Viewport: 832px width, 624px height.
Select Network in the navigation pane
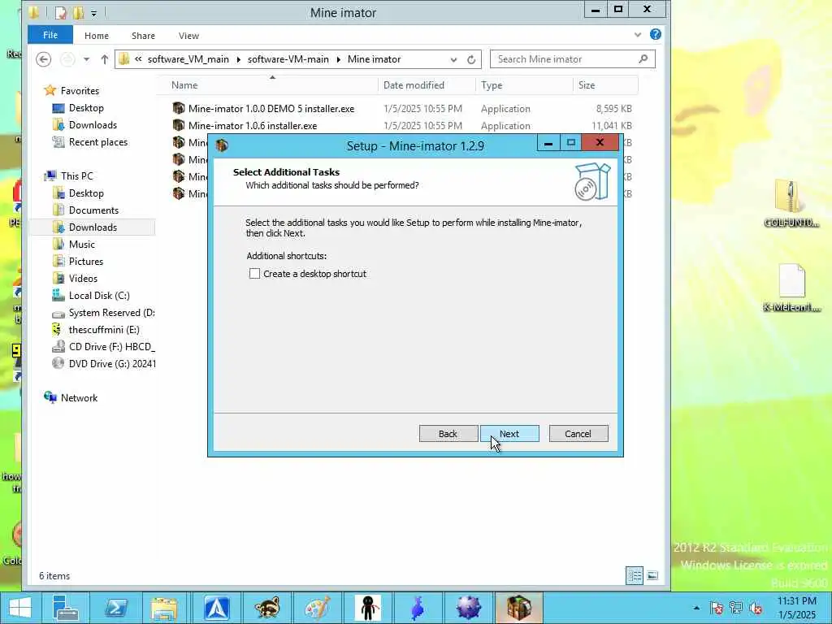(79, 398)
